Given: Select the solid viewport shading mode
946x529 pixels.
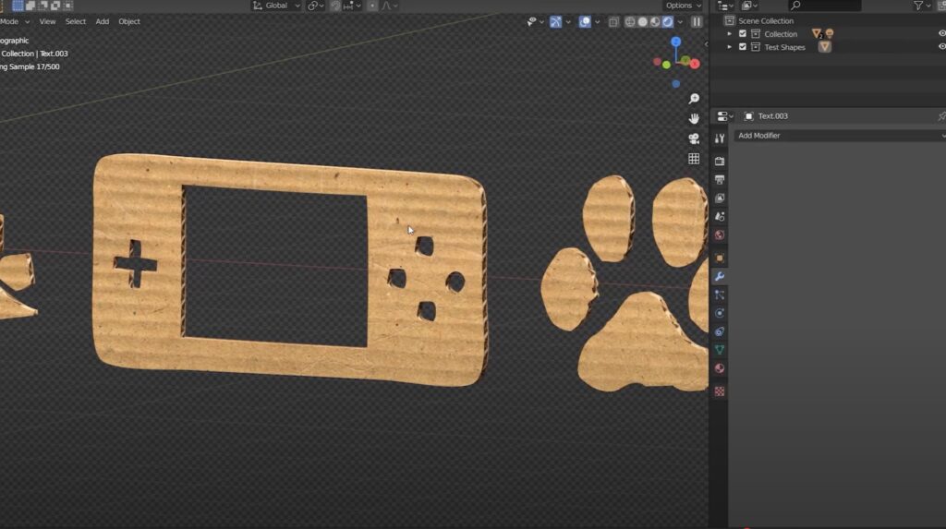Looking at the screenshot, I should 643,22.
